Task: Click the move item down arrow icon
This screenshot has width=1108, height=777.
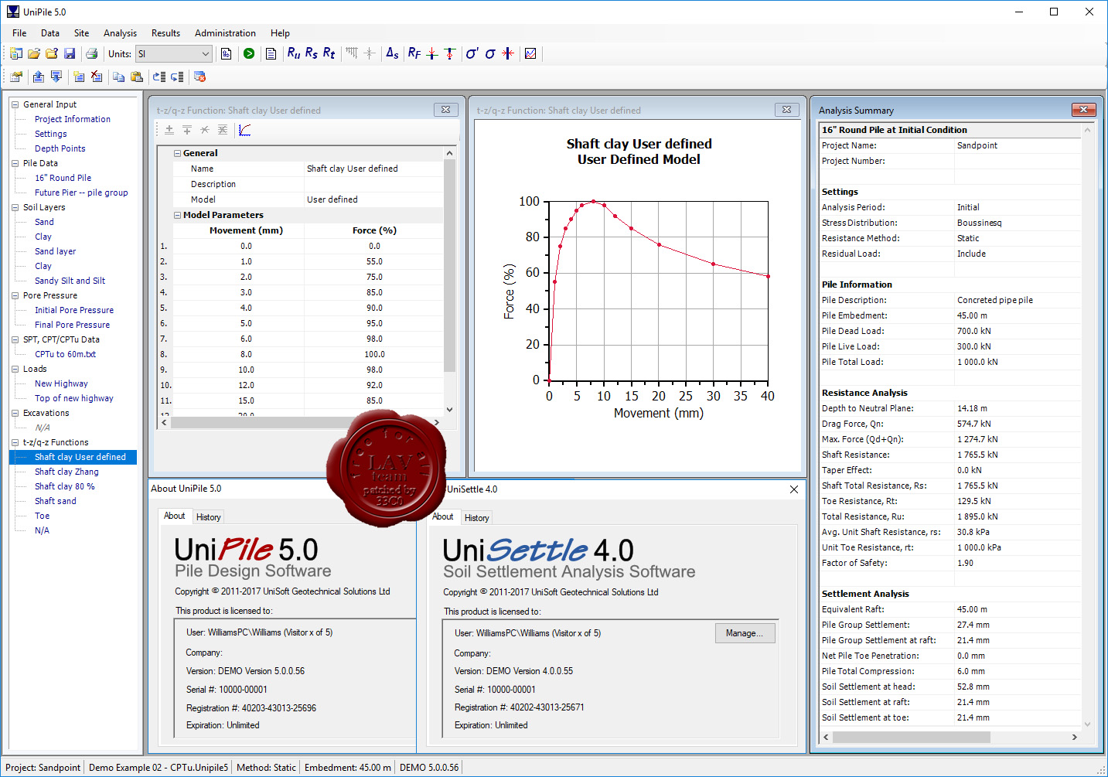Action: point(56,77)
